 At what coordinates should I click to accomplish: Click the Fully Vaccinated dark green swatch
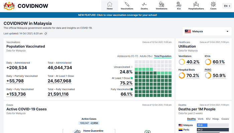pos(132,89)
